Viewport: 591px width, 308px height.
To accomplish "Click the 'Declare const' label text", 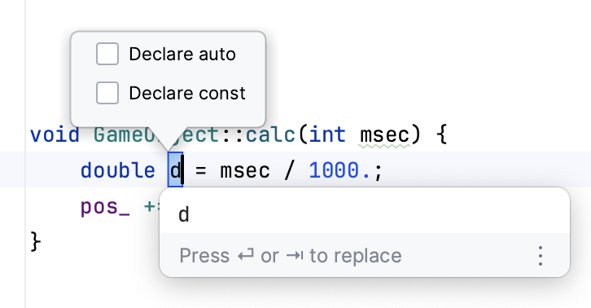I will point(187,93).
